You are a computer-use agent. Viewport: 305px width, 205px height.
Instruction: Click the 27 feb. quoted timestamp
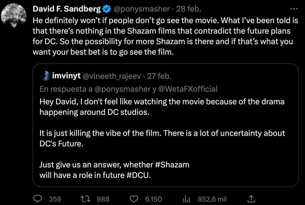(x=160, y=76)
